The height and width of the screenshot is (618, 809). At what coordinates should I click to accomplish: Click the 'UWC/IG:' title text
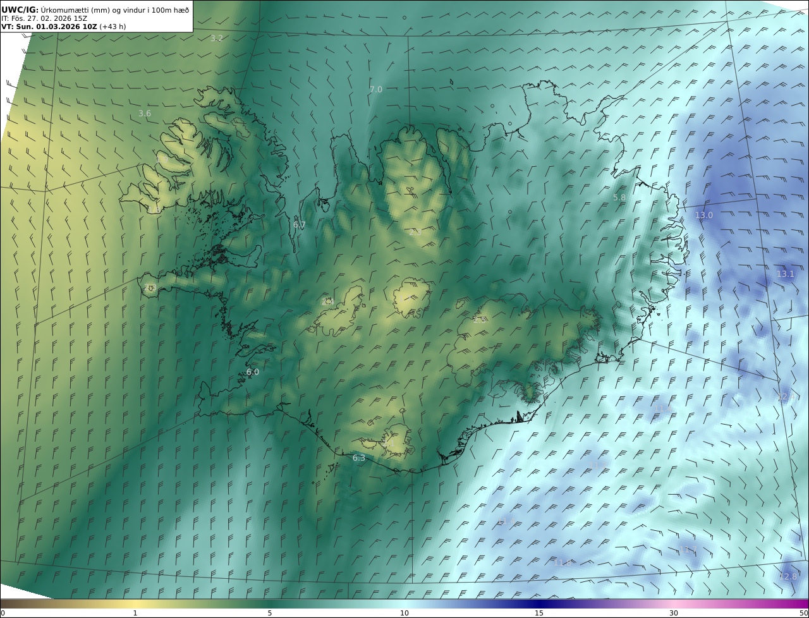tap(20, 9)
